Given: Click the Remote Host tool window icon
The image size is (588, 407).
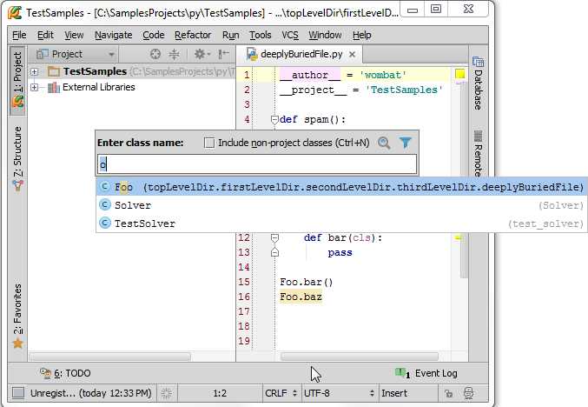Looking at the screenshot, I should (478, 136).
